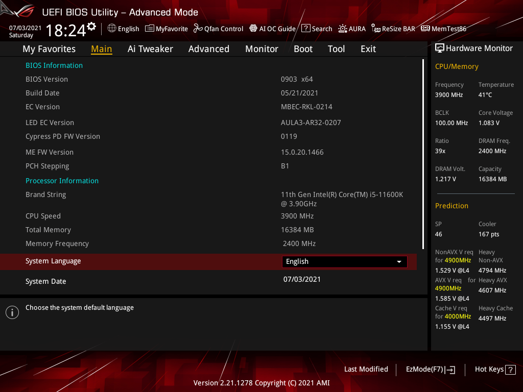Open the ReSize BAR option

tap(393, 29)
